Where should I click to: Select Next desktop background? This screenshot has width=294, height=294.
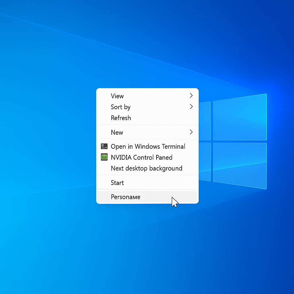pyautogui.click(x=147, y=168)
